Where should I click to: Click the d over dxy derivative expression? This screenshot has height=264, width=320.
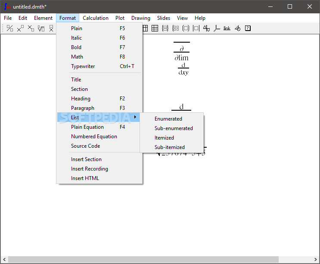click(x=183, y=69)
